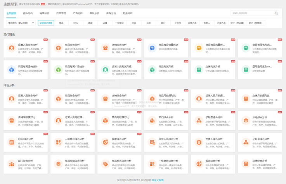This screenshot has height=184, width=286.
Task: Select the ISKU dimension filter
Action: [76, 23]
